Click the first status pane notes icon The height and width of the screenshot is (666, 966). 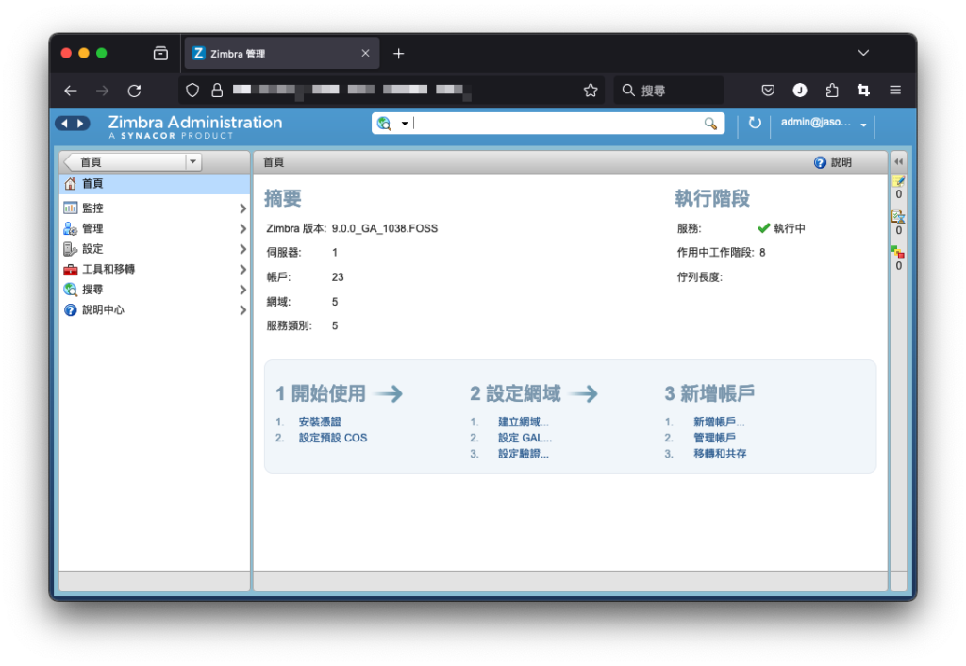[x=898, y=181]
